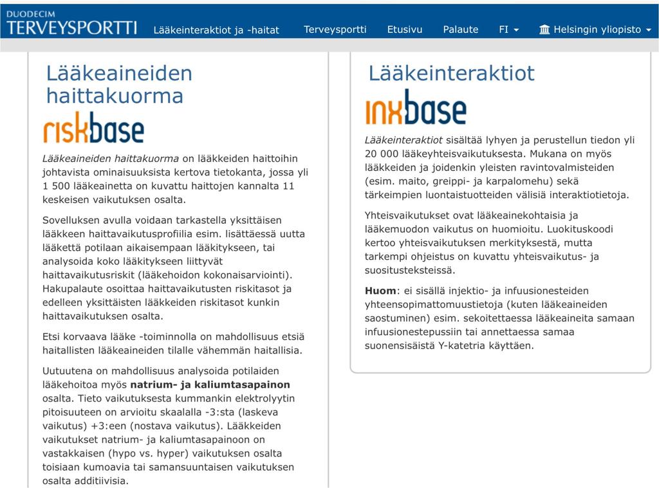
Task: Click italic Lääkeinteraktiot in inxbase paragraph
Action: [404, 140]
